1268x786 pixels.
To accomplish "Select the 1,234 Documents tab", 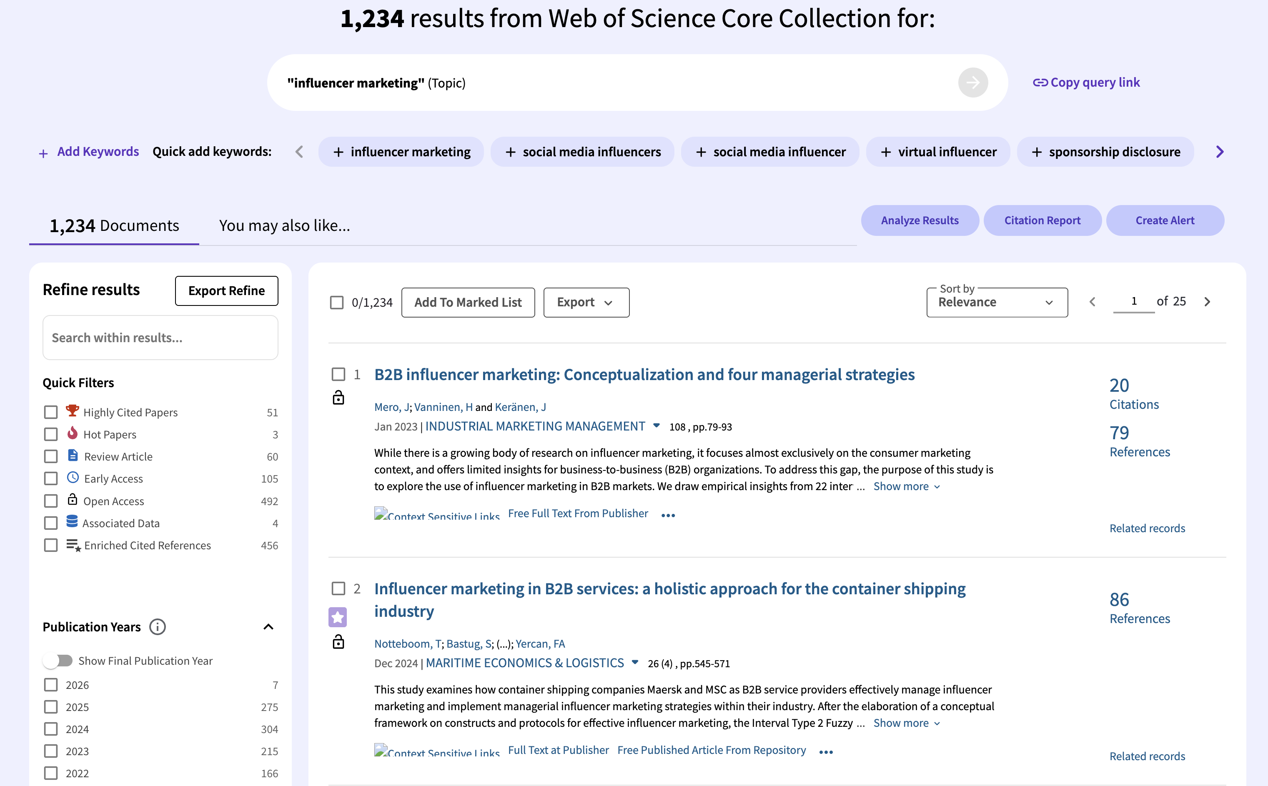I will point(114,225).
